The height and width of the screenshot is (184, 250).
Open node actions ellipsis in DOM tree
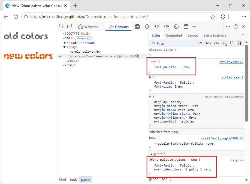pyautogui.click(x=59, y=56)
